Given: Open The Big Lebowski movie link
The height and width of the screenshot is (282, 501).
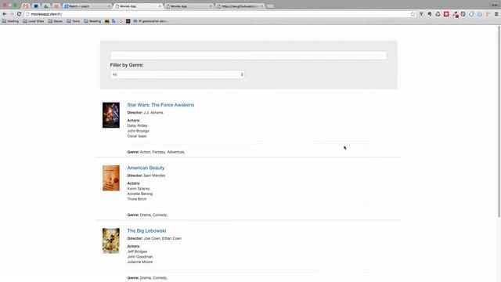Looking at the screenshot, I should click(x=146, y=231).
